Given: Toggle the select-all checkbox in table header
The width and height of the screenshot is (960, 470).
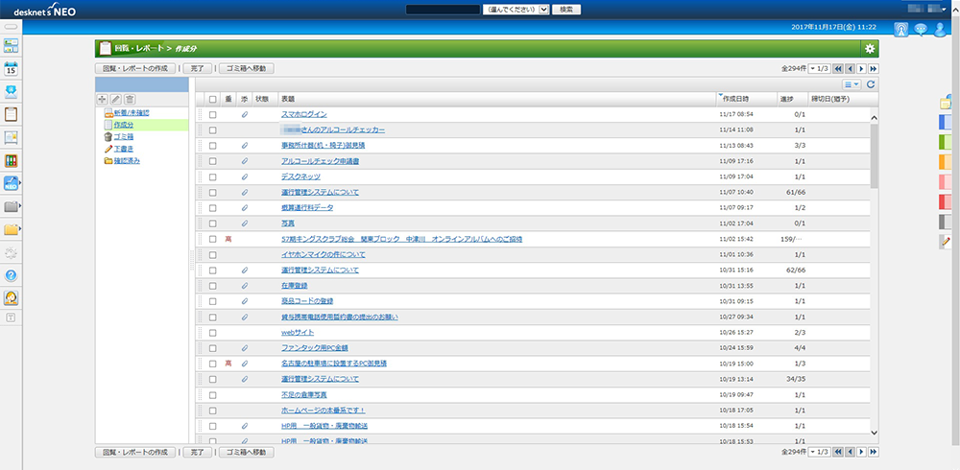Looking at the screenshot, I should coord(213,99).
